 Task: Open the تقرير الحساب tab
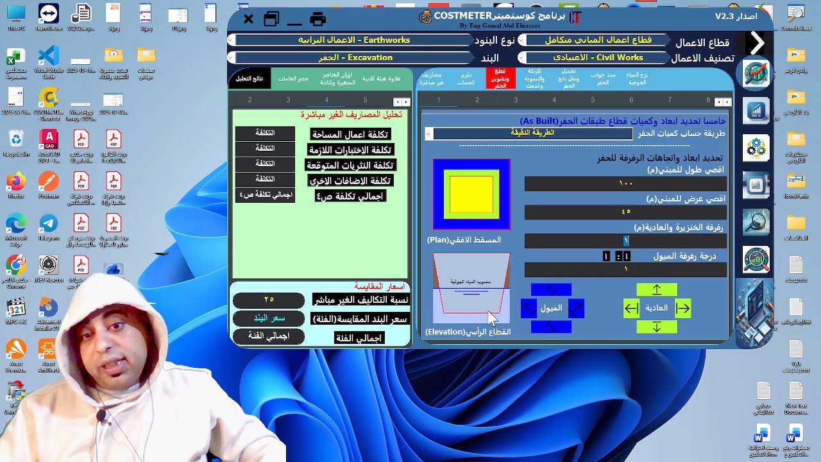tap(466, 78)
